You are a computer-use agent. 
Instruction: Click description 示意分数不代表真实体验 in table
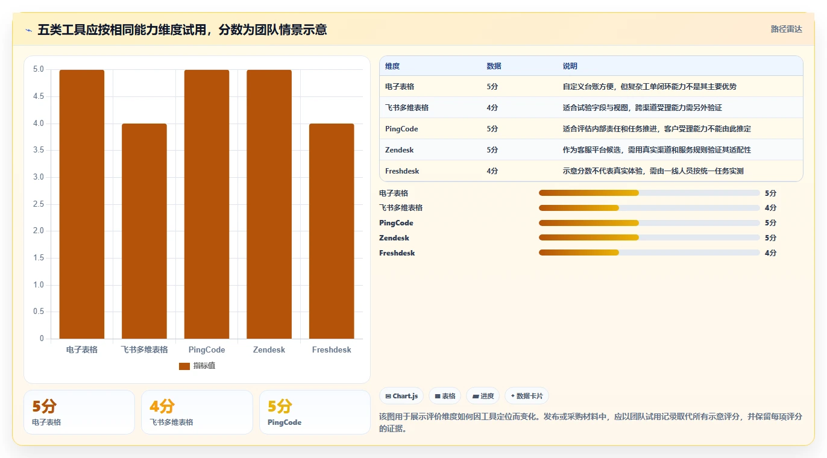[653, 171]
